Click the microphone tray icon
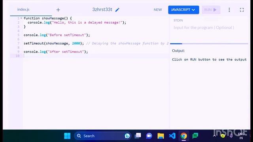The image size is (253, 142). tap(231, 136)
